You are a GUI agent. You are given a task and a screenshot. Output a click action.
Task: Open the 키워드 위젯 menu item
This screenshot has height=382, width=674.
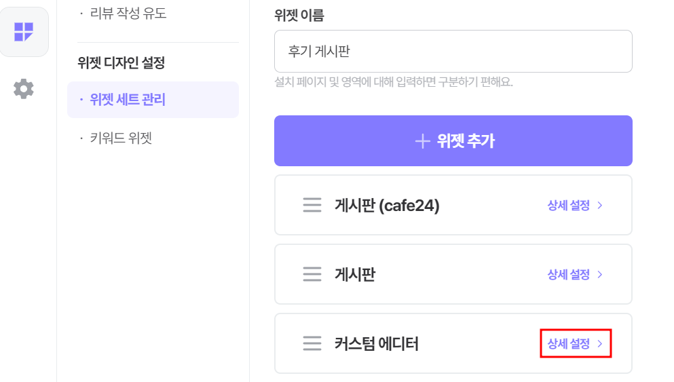tap(121, 138)
